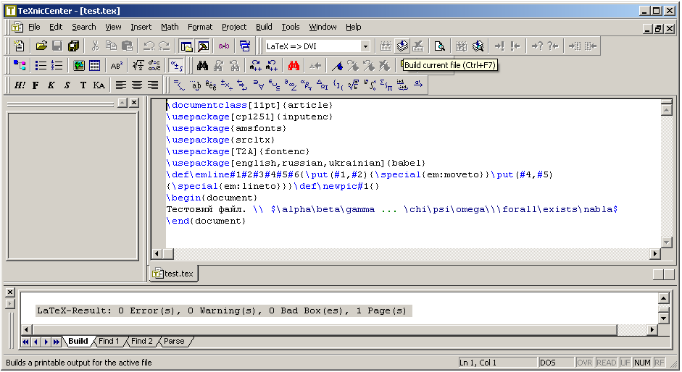
Task: Center align text using toolbar icon
Action: coord(137,85)
